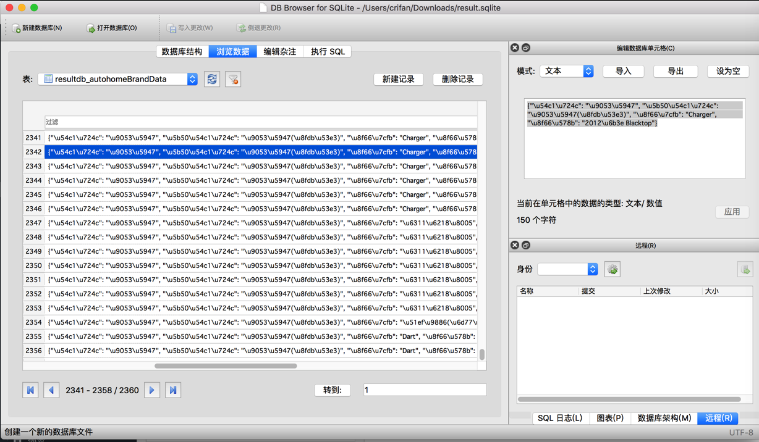Select row number 2342
759x442 pixels.
33,152
